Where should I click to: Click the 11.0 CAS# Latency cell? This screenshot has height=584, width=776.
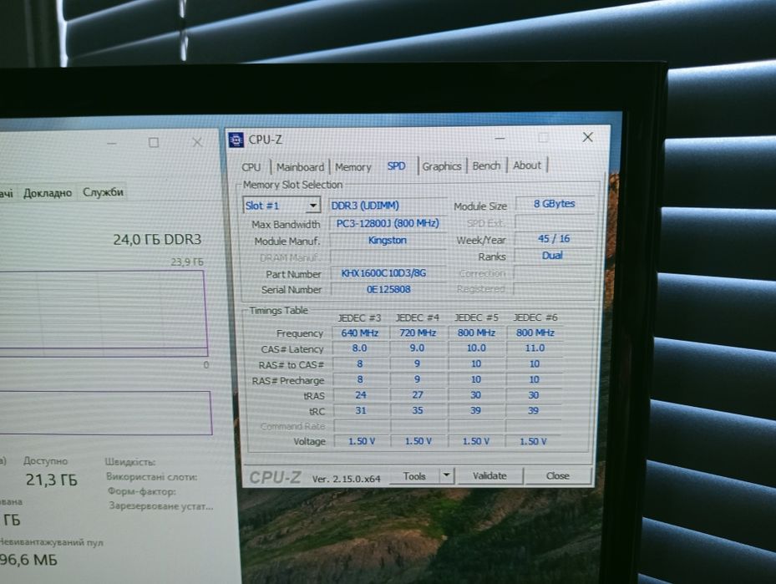535,348
